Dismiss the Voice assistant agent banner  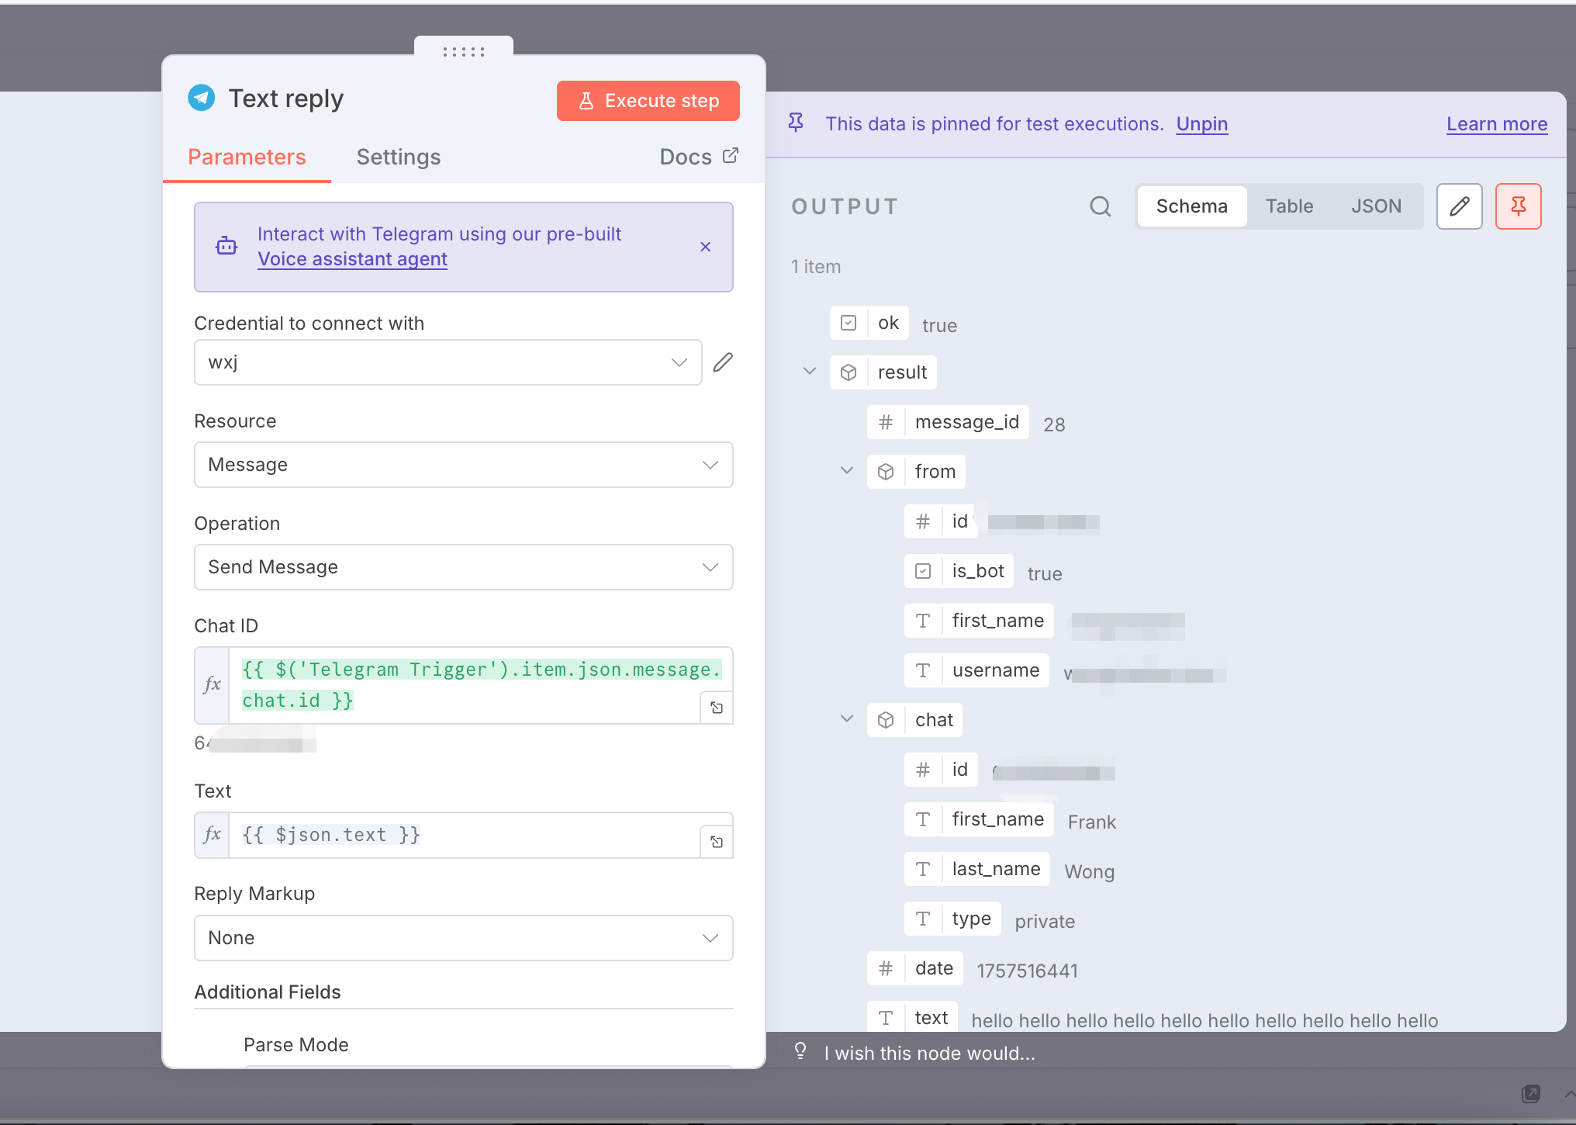(x=705, y=247)
